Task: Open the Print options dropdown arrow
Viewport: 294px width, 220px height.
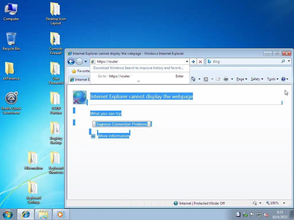Action: pyautogui.click(x=232, y=79)
